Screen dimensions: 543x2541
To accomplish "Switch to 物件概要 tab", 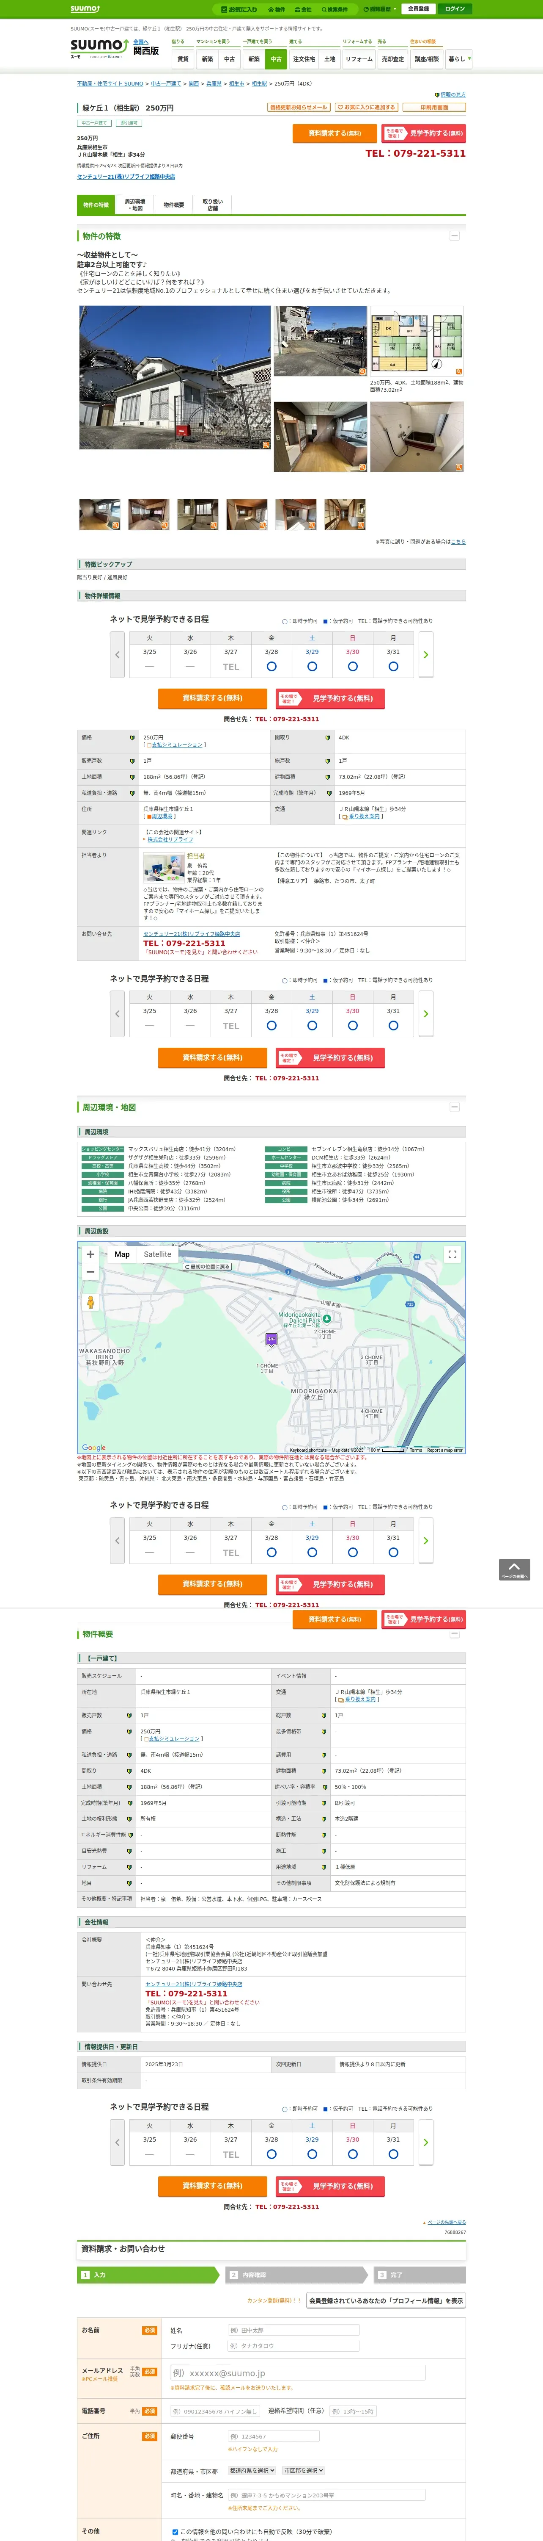I will [173, 205].
